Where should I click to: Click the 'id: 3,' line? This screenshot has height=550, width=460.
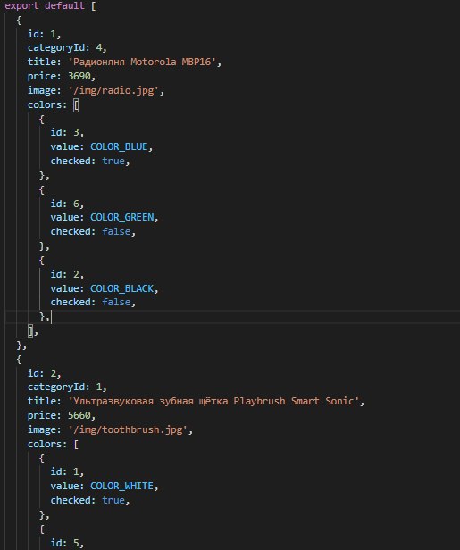coord(67,132)
